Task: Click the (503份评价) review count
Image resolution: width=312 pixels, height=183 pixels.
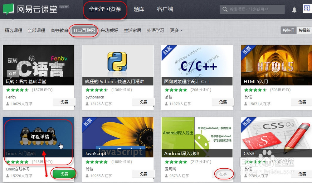Action: (280, 90)
